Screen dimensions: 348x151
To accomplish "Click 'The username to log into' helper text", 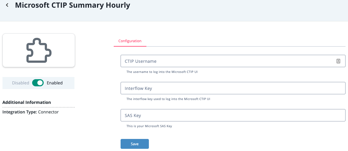I will [162, 72].
